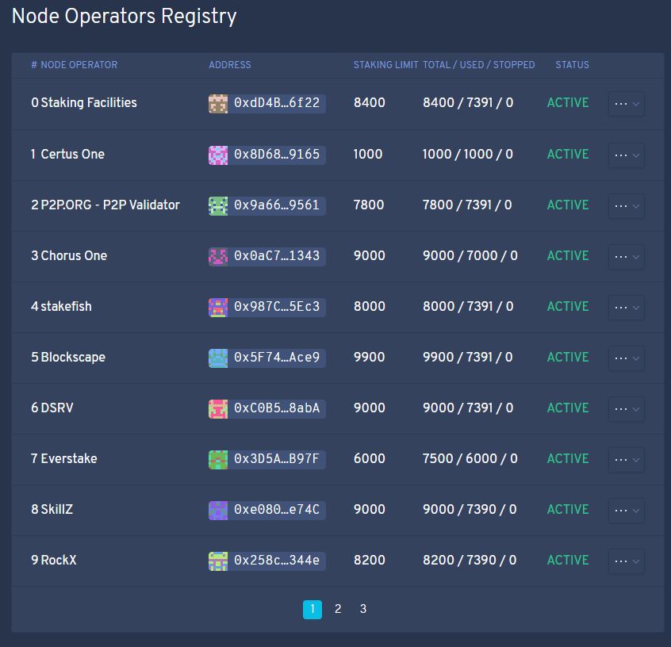Click the STAKING LIMIT column header
Image resolution: width=671 pixels, height=647 pixels.
pos(385,65)
